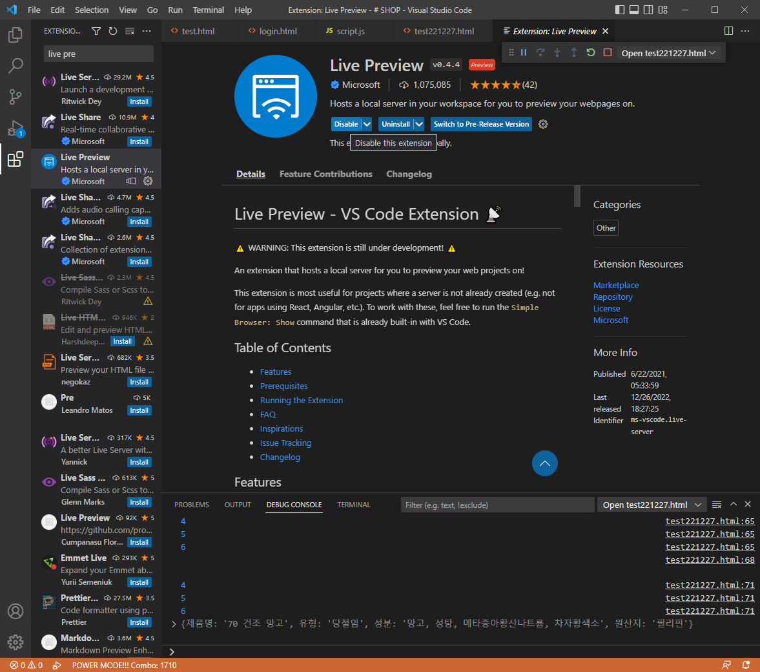Toggle Secondary Side Bar layout button
Image resolution: width=760 pixels, height=672 pixels.
coord(648,10)
